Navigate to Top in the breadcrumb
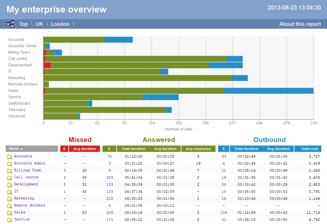The height and width of the screenshot is (224, 327). 23,24
